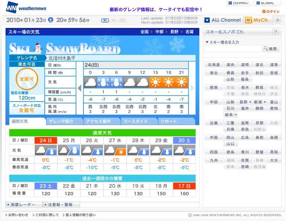298x224 pixels.
Task: Expand the 岐阜 region dropdown arrow
Action: click(236, 115)
